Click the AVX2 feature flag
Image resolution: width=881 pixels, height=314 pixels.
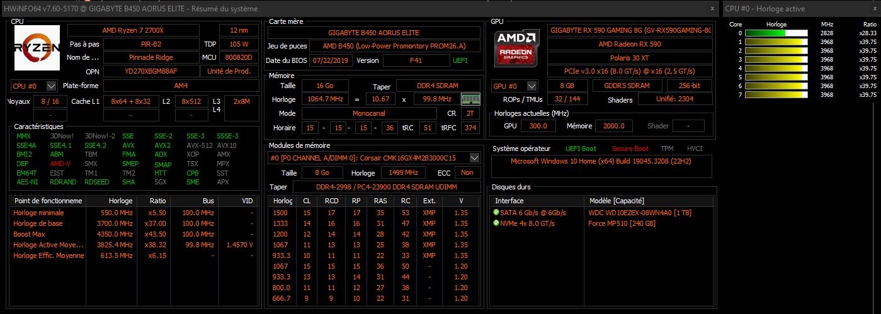point(162,145)
